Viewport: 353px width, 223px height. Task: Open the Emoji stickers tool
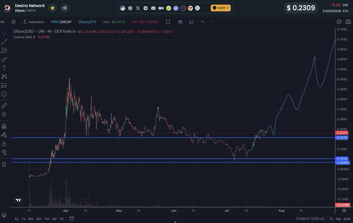[4, 94]
